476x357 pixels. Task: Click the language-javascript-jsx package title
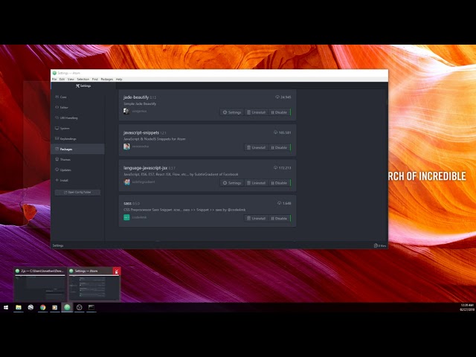point(146,168)
